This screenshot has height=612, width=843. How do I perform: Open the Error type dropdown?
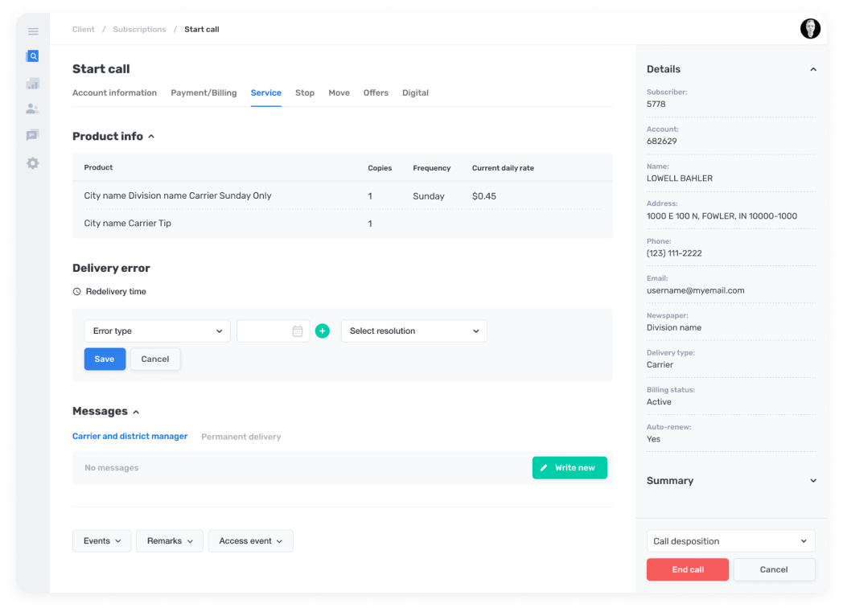click(157, 331)
